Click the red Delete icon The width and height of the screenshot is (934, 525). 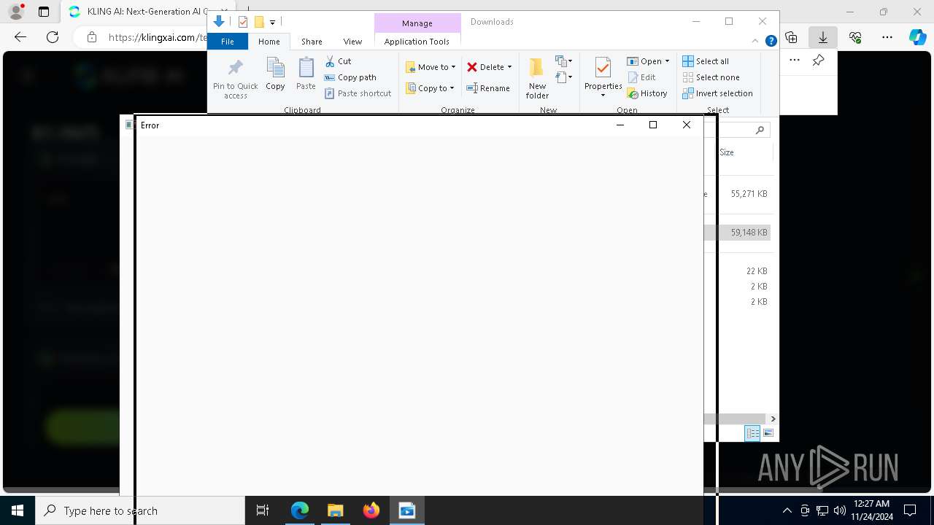pyautogui.click(x=472, y=67)
